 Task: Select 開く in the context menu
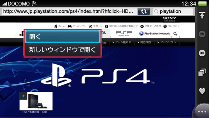(62, 37)
